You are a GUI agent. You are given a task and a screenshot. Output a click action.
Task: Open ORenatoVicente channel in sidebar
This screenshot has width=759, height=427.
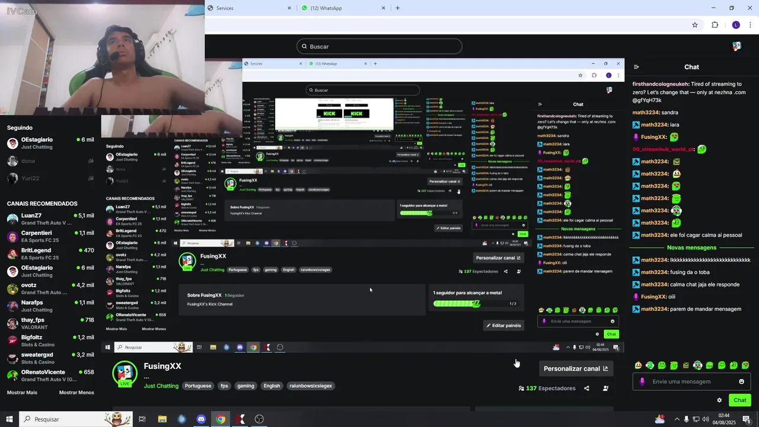click(x=50, y=375)
